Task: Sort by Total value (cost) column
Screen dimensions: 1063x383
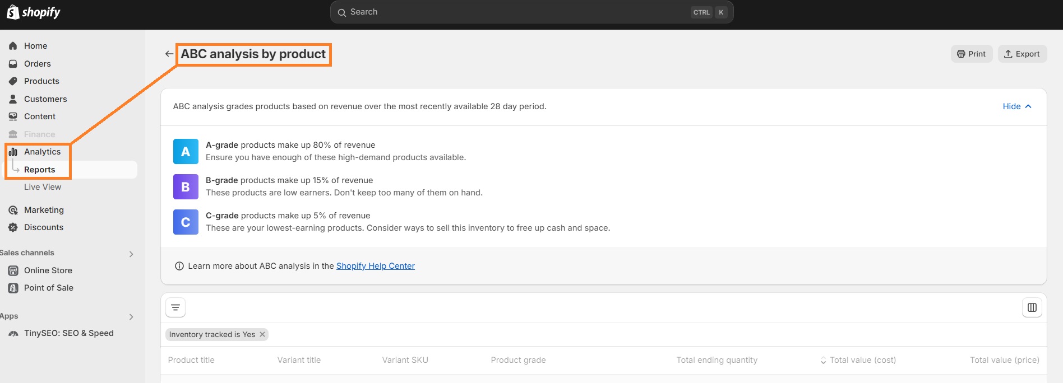Action: (862, 360)
